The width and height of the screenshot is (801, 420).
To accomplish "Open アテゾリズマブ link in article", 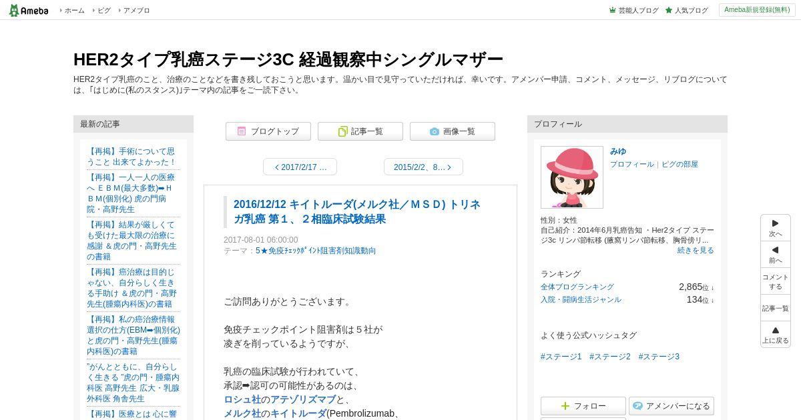I will [x=303, y=399].
